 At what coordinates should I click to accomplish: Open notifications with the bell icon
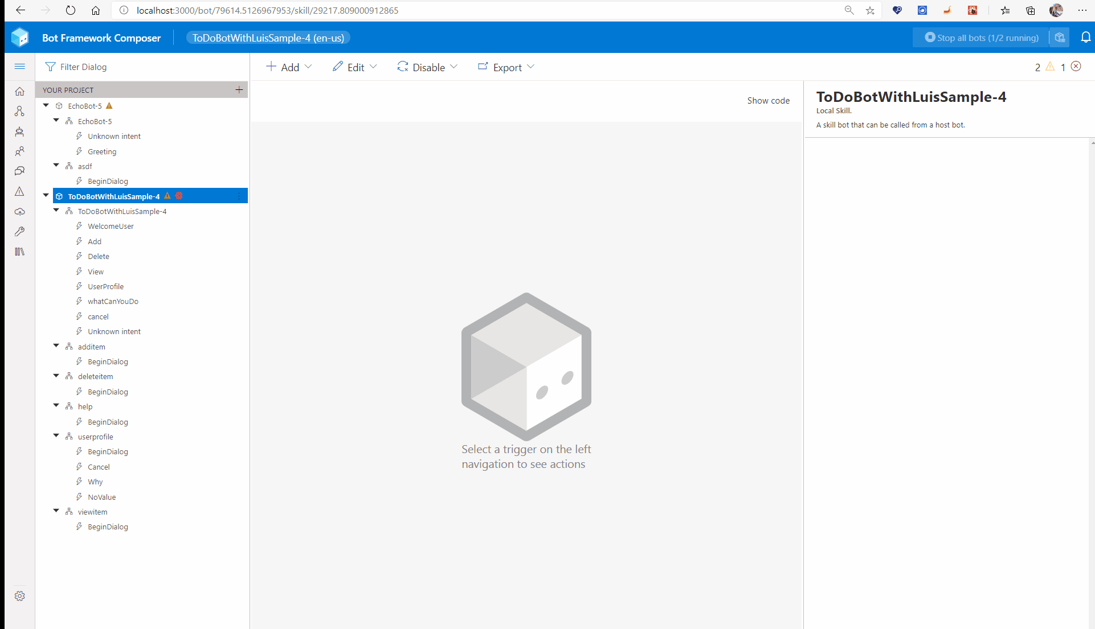[1086, 37]
